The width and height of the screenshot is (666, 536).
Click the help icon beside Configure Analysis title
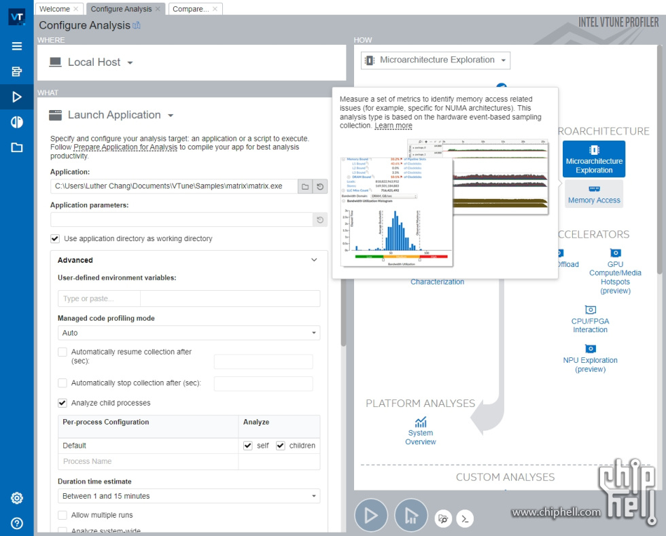click(137, 26)
